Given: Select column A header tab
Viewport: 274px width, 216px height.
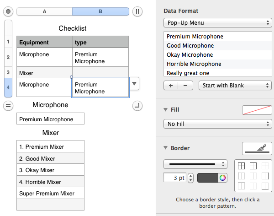Looking at the screenshot, I should click(44, 11).
